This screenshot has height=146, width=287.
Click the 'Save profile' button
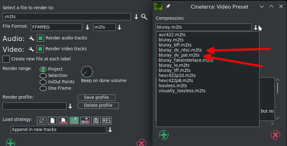pyautogui.click(x=96, y=98)
